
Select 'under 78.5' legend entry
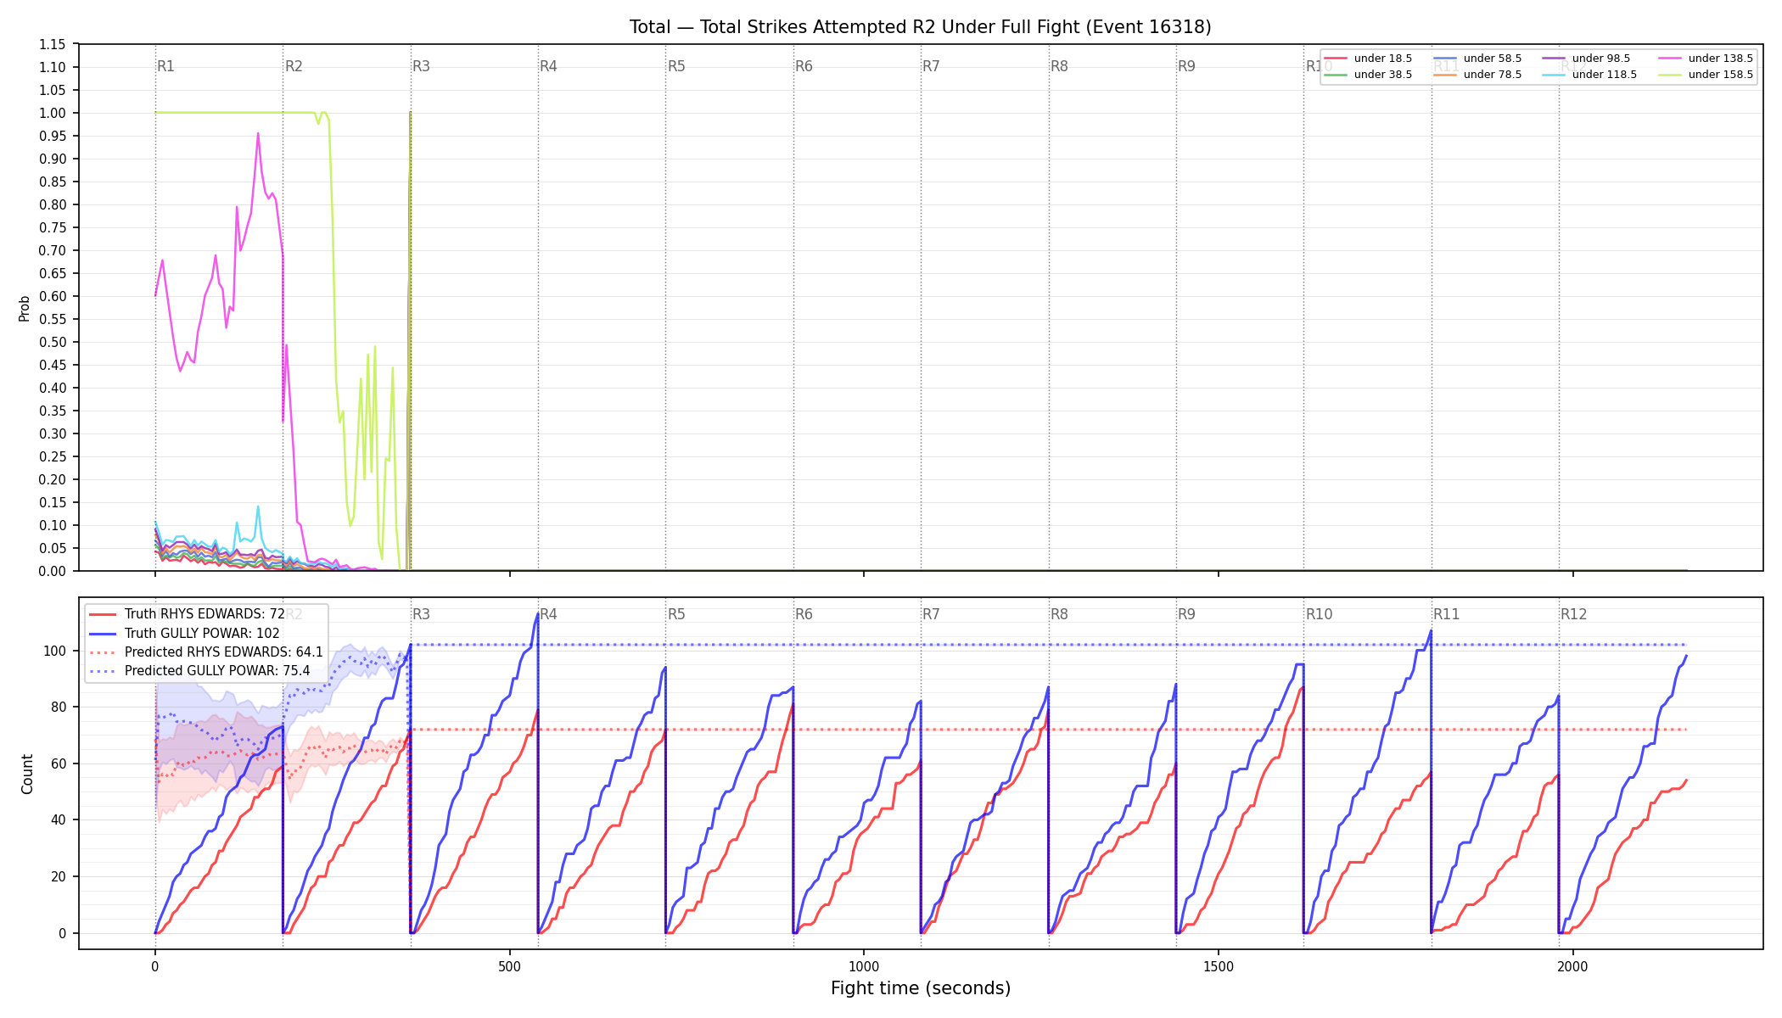(1477, 75)
